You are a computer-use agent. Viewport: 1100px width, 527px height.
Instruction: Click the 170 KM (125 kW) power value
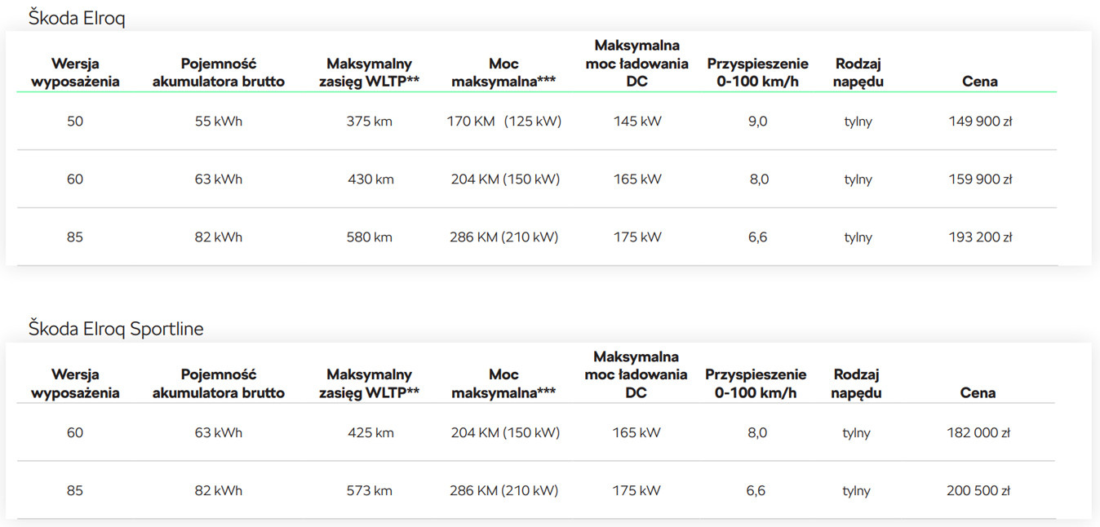click(504, 122)
